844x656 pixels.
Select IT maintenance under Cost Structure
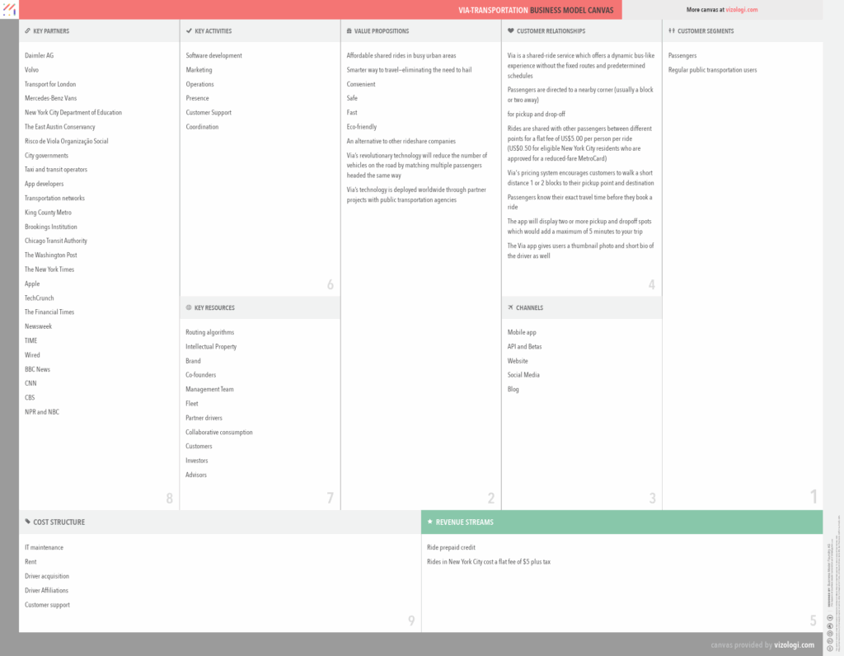point(44,547)
